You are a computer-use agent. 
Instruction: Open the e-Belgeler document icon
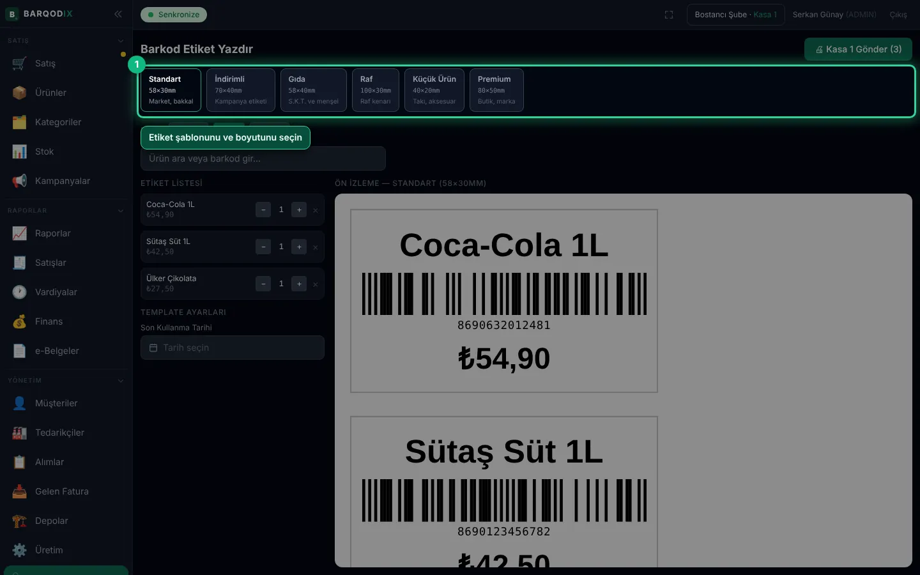[x=19, y=351]
